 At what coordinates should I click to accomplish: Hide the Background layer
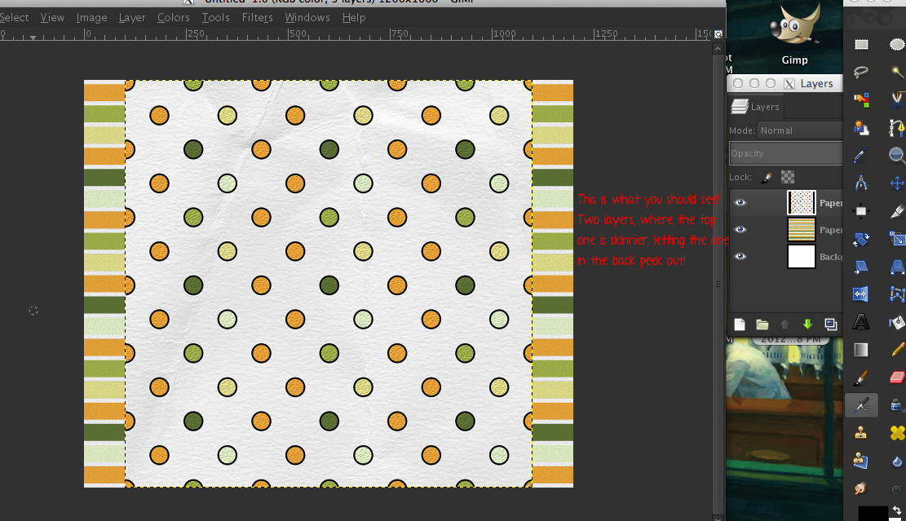coord(740,257)
